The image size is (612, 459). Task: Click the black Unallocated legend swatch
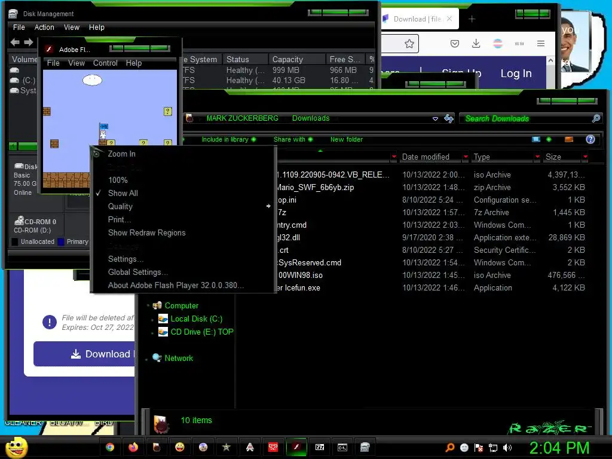[15, 241]
